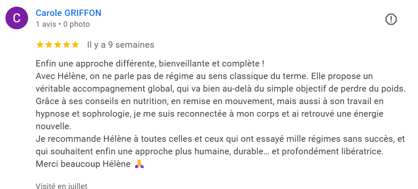
Task: Click the line starting "Enfin une approche différente"
Action: [150, 64]
